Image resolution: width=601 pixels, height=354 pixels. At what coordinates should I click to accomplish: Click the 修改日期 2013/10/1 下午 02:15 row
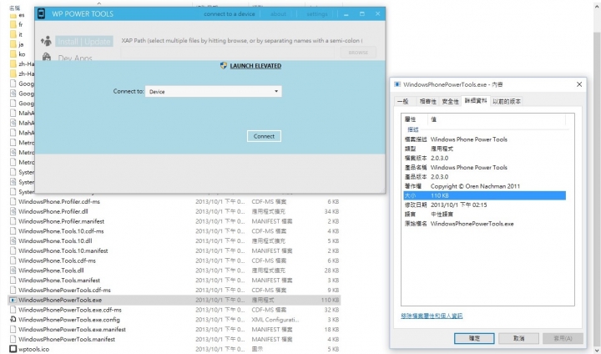click(484, 205)
